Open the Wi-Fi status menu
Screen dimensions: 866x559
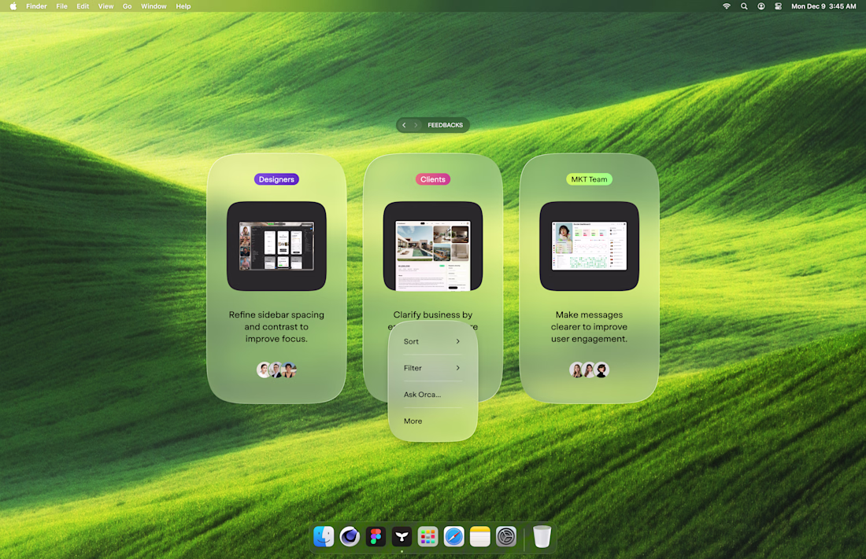tap(727, 6)
